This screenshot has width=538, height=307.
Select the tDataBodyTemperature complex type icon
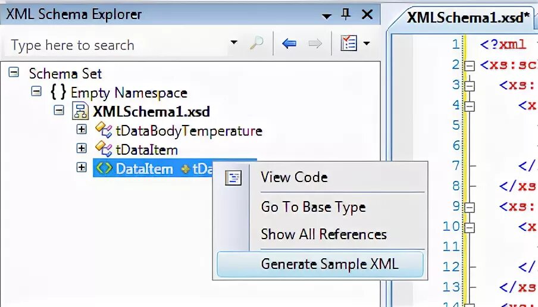tap(104, 130)
